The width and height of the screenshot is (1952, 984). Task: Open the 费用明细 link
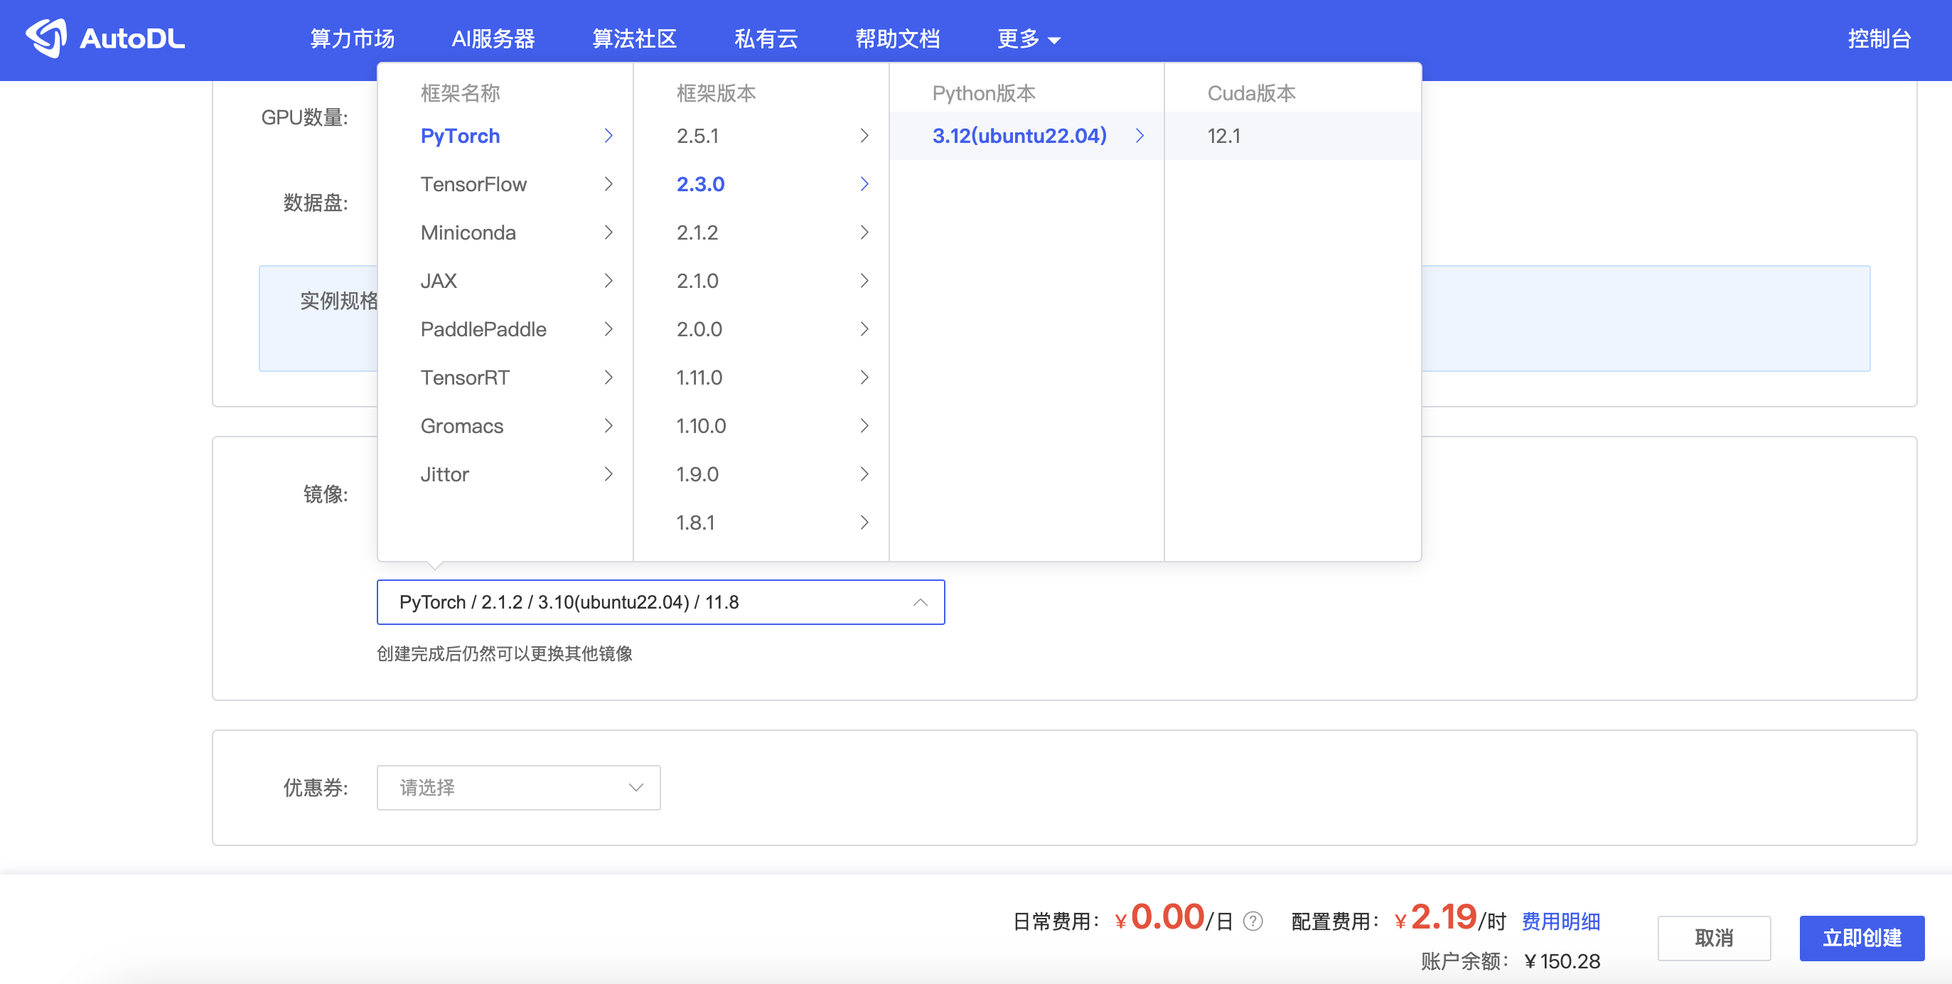pos(1561,921)
